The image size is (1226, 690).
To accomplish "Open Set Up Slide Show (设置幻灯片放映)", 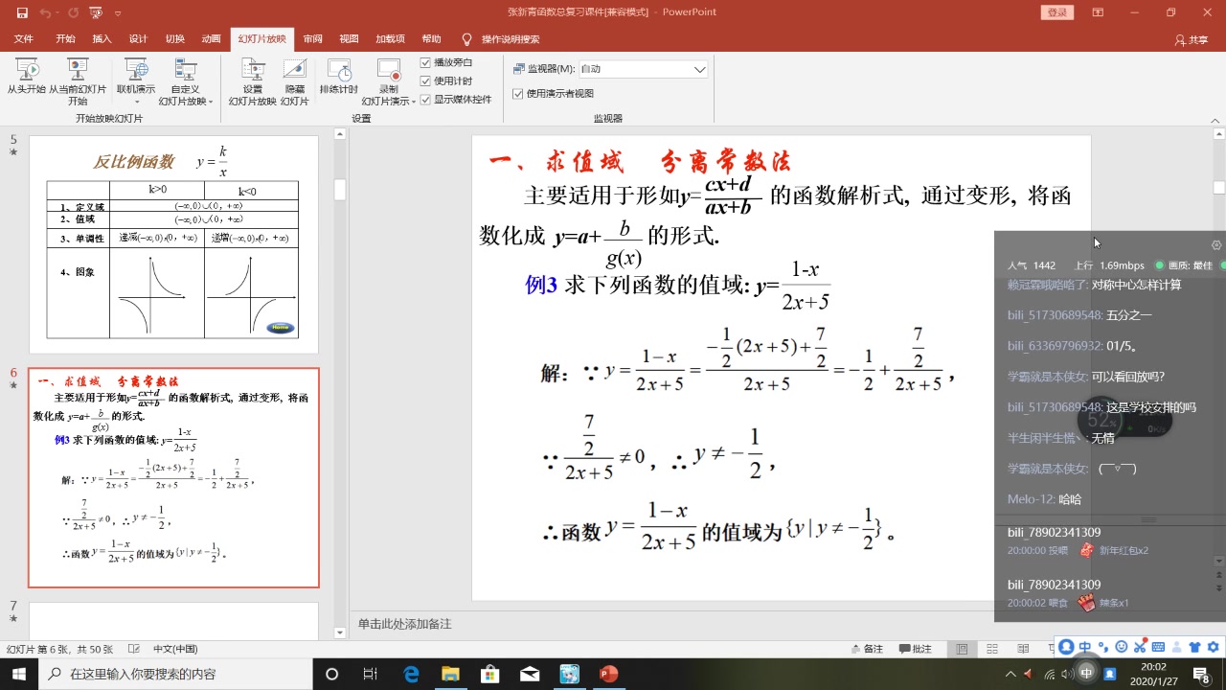I will point(252,77).
